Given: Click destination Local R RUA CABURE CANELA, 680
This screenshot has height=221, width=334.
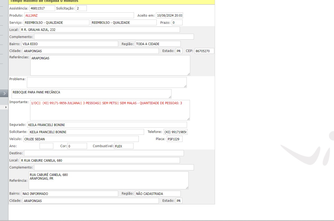Looking at the screenshot, I should click(100, 160).
